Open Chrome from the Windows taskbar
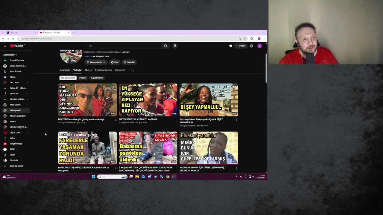The width and height of the screenshot is (383, 215). click(x=168, y=177)
